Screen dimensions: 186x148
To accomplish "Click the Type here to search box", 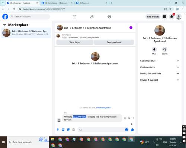I will [28, 142].
